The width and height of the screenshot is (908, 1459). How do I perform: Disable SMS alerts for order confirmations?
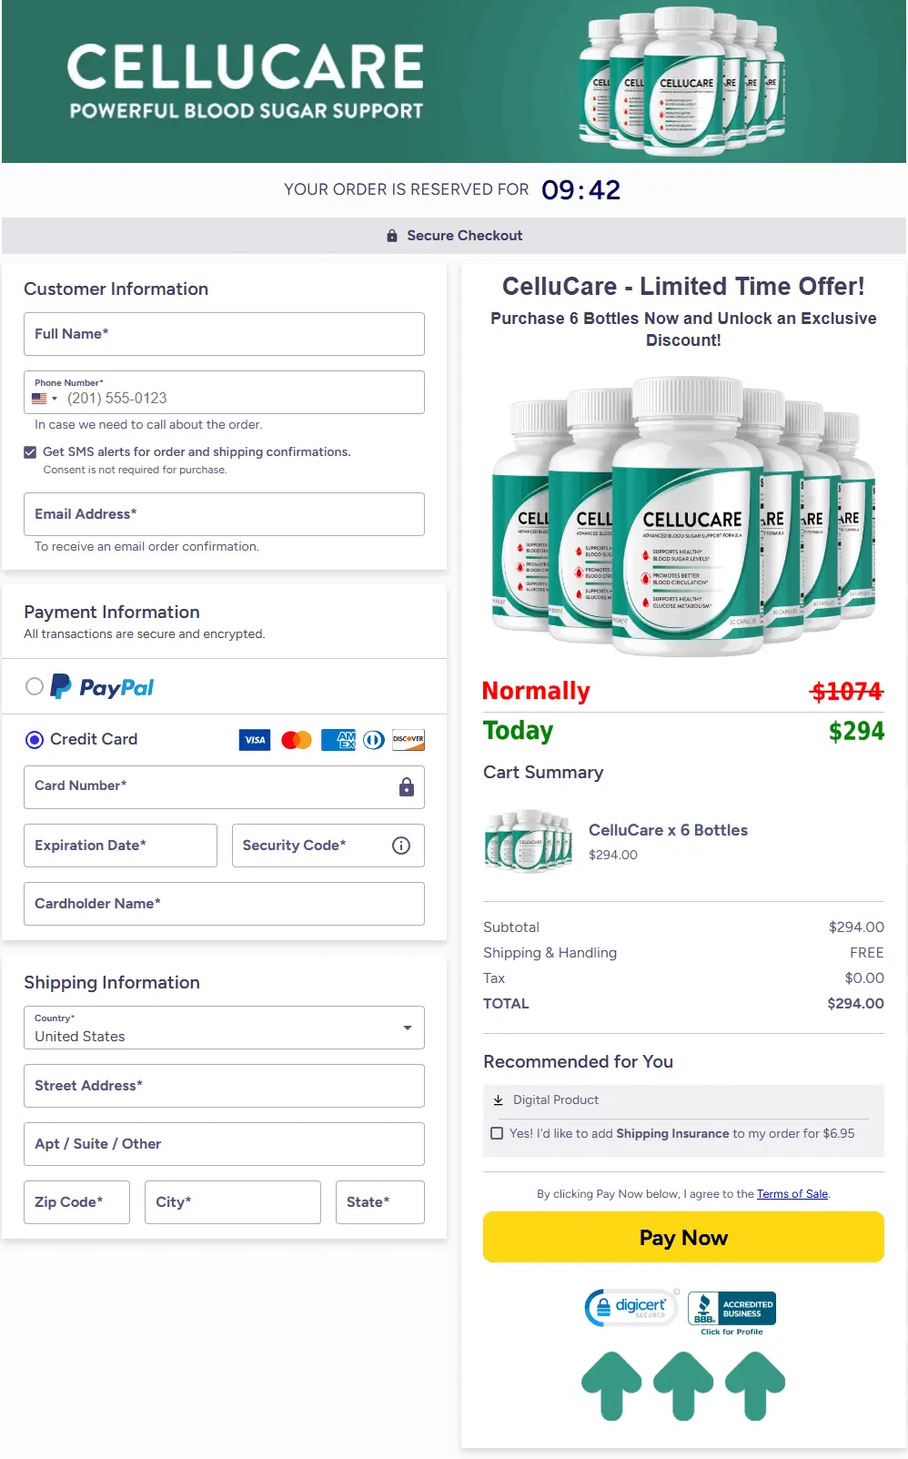[30, 451]
